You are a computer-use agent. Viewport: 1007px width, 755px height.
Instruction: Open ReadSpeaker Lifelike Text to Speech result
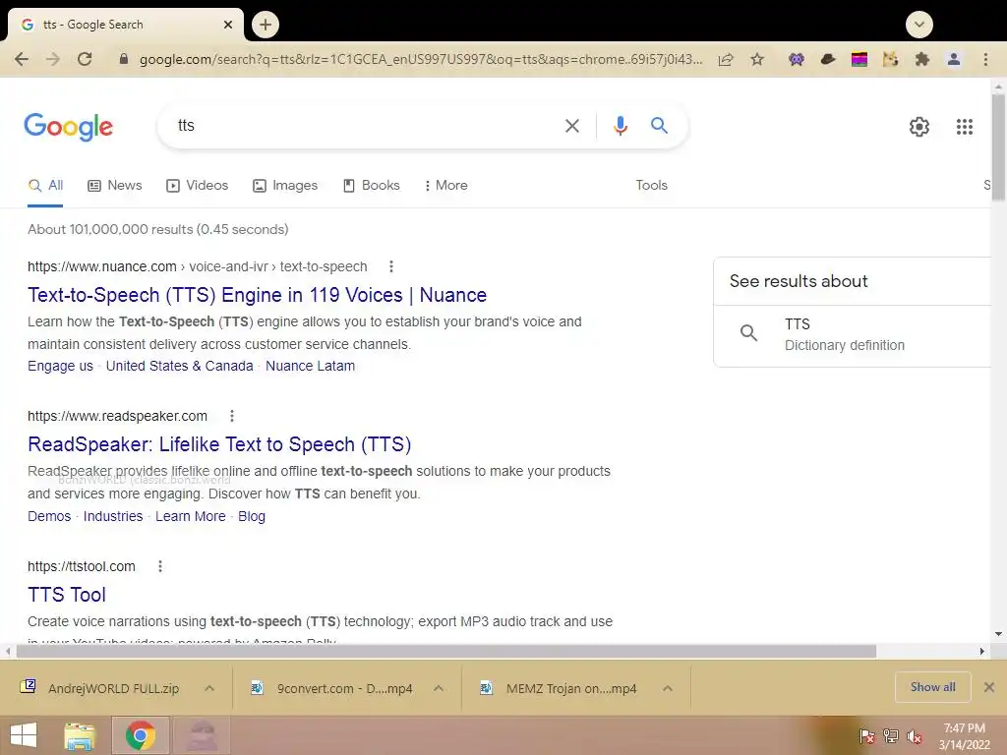point(219,444)
